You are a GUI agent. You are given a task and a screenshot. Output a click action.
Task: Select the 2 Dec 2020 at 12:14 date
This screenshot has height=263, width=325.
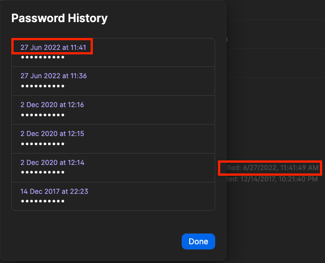52,163
